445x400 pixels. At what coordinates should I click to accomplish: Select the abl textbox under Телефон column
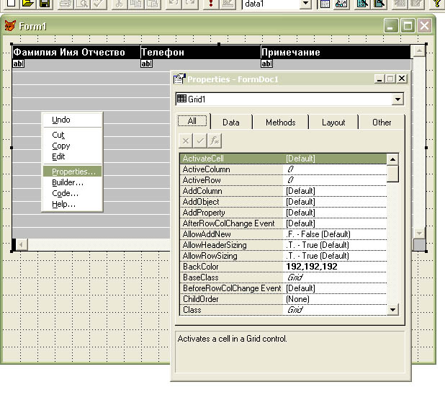(146, 63)
